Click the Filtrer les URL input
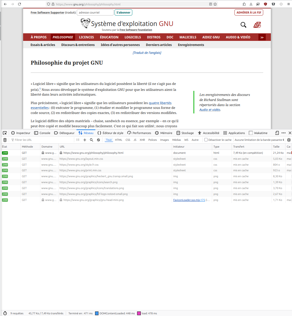Viewport: 292px width, 316px height. coord(42,140)
